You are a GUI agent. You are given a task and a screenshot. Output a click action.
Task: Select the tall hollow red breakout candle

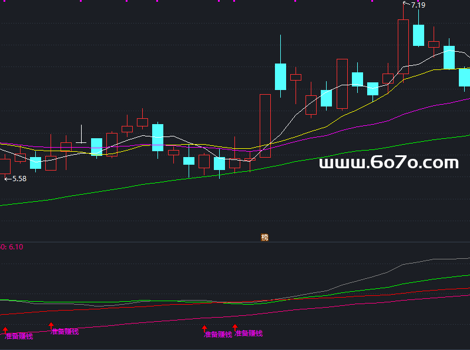tap(265, 125)
